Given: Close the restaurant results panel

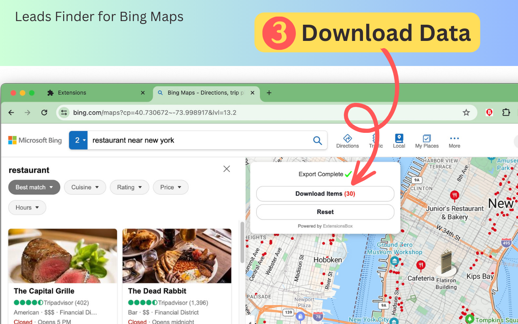Looking at the screenshot, I should pyautogui.click(x=227, y=169).
